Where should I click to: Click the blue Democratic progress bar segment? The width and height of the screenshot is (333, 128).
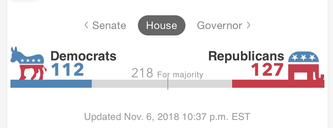click(x=51, y=84)
